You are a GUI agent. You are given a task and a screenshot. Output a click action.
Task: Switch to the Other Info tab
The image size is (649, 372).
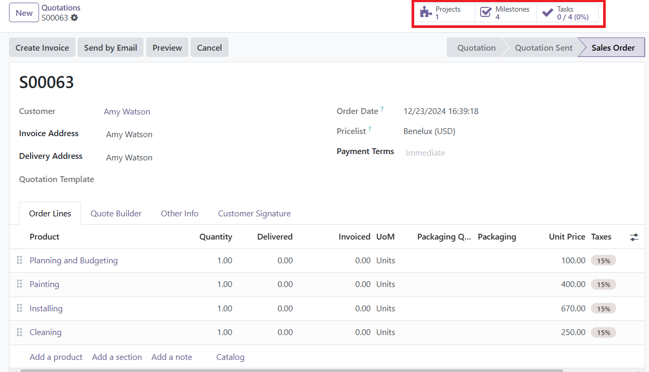pos(179,213)
